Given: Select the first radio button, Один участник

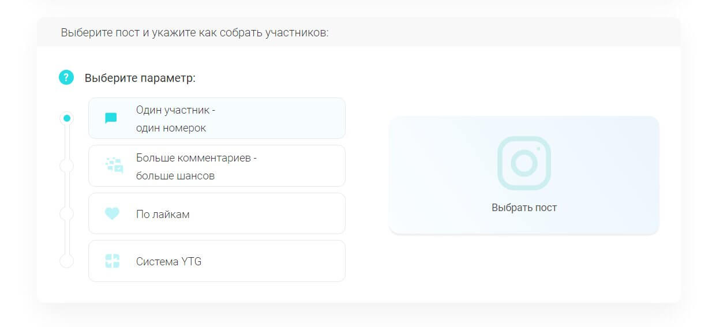Looking at the screenshot, I should 67,118.
